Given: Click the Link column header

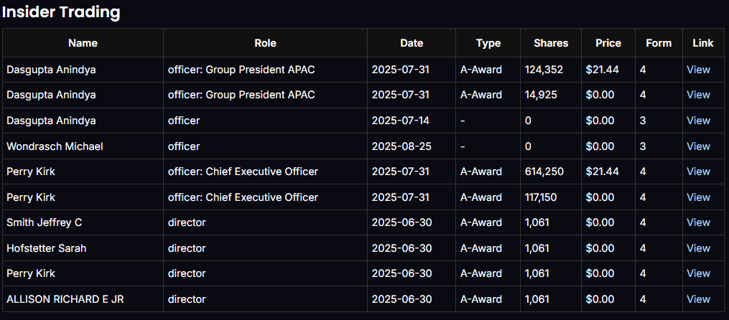Looking at the screenshot, I should pyautogui.click(x=703, y=43).
